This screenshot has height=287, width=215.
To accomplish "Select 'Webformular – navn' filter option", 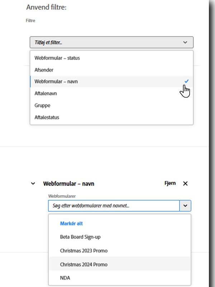I will click(111, 81).
